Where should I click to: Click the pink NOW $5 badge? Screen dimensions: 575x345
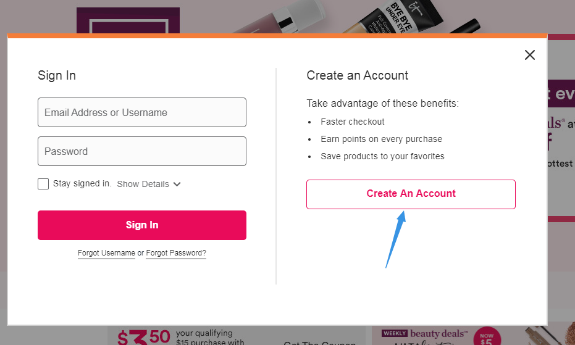487,336
